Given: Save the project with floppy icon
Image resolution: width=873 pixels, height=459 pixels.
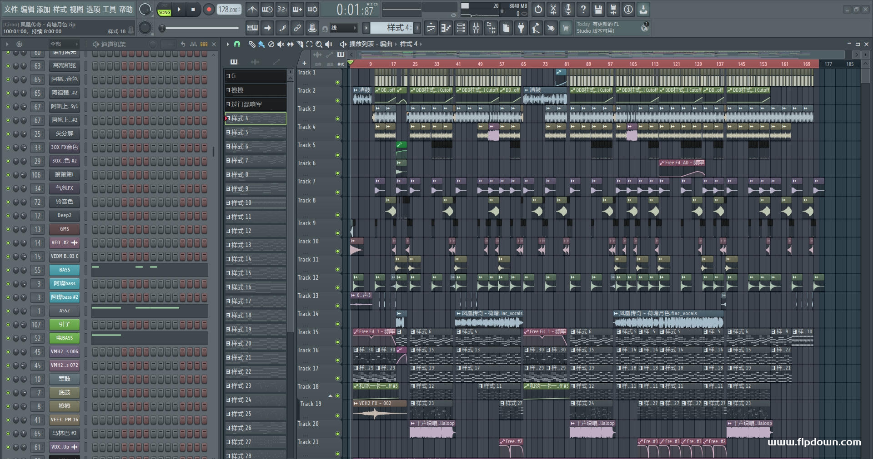Looking at the screenshot, I should pyautogui.click(x=598, y=9).
